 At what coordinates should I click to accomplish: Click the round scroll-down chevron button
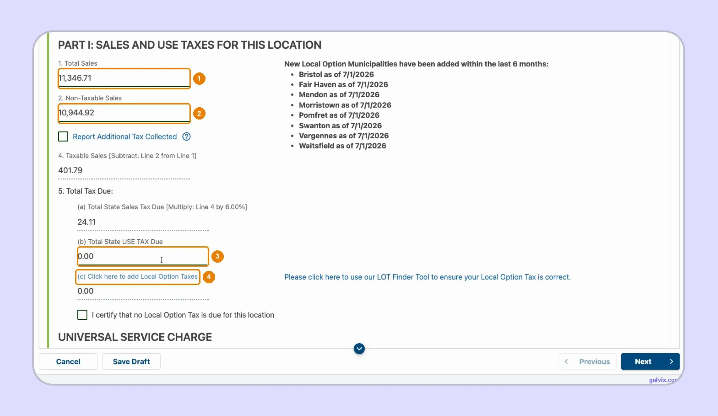pyautogui.click(x=359, y=349)
